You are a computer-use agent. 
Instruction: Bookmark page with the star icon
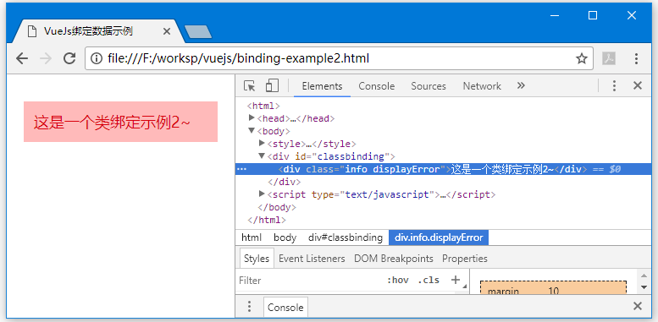581,58
